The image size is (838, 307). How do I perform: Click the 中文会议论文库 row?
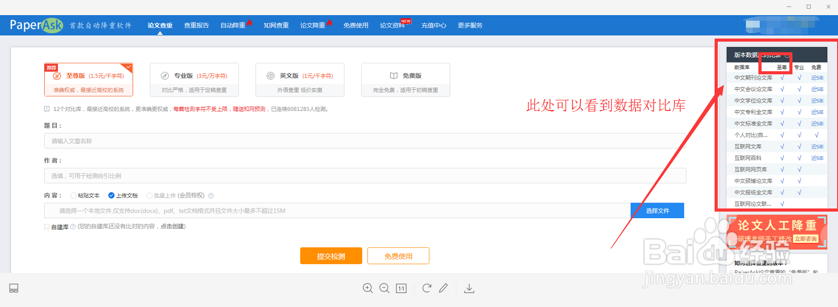[x=777, y=89]
